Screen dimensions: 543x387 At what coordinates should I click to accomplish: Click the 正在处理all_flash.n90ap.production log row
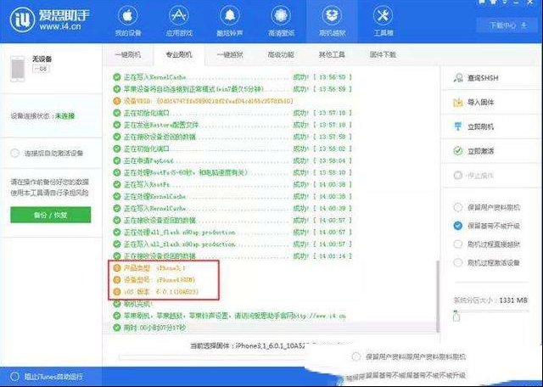(232, 233)
